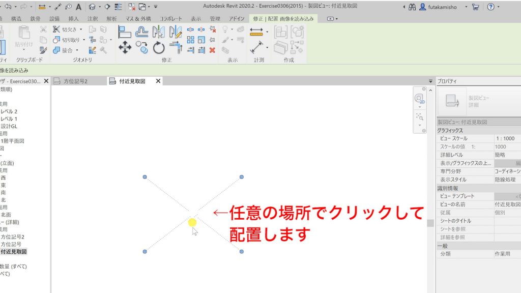The height and width of the screenshot is (293, 521).
Task: Click the Text (A) icon in Quick Access Toolbar
Action: point(79,7)
